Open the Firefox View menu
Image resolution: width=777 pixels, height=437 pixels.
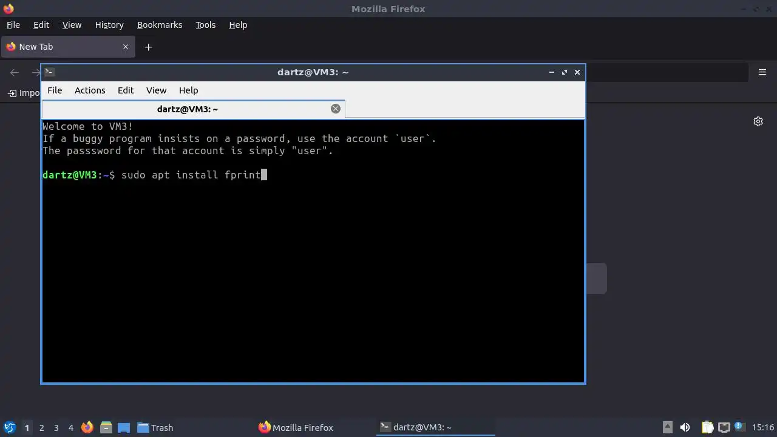coord(72,25)
